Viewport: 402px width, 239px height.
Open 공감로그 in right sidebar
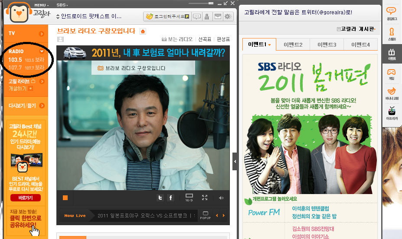pyautogui.click(x=392, y=13)
